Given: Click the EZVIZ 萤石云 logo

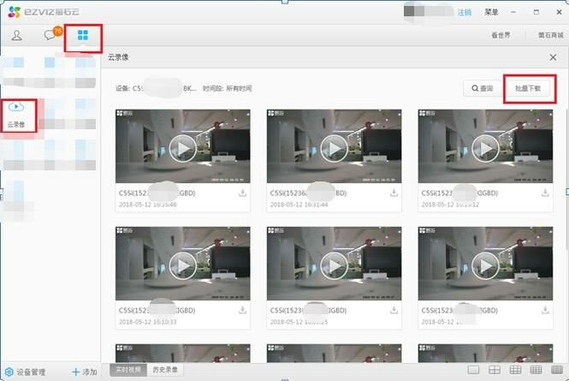Looking at the screenshot, I should 44,12.
